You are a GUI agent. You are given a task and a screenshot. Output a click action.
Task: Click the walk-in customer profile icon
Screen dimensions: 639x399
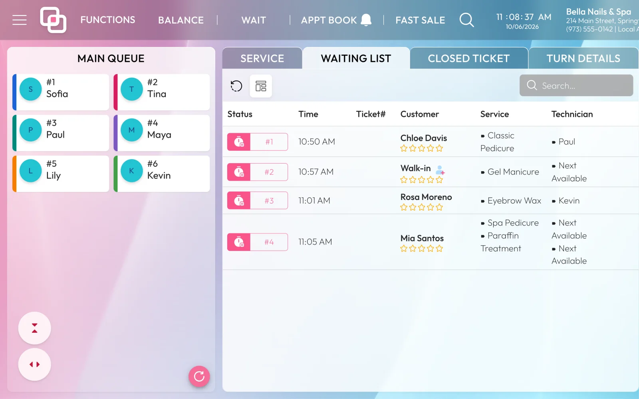coord(440,170)
